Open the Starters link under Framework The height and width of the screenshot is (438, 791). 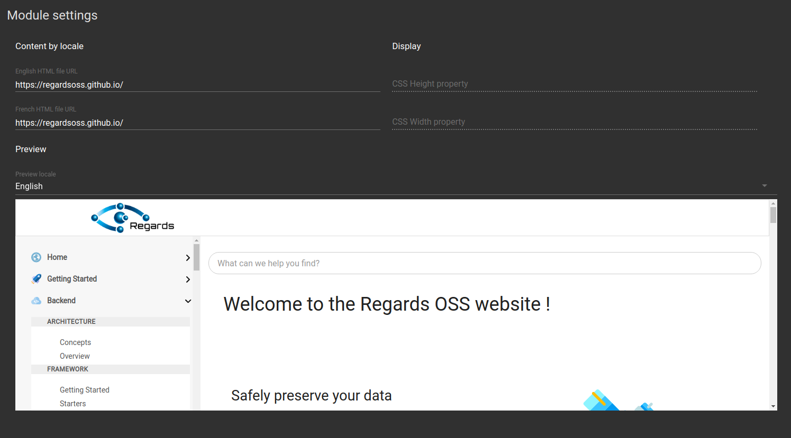(72, 404)
